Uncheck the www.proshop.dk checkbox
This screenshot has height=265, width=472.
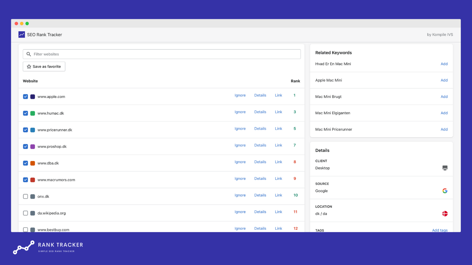point(25,147)
